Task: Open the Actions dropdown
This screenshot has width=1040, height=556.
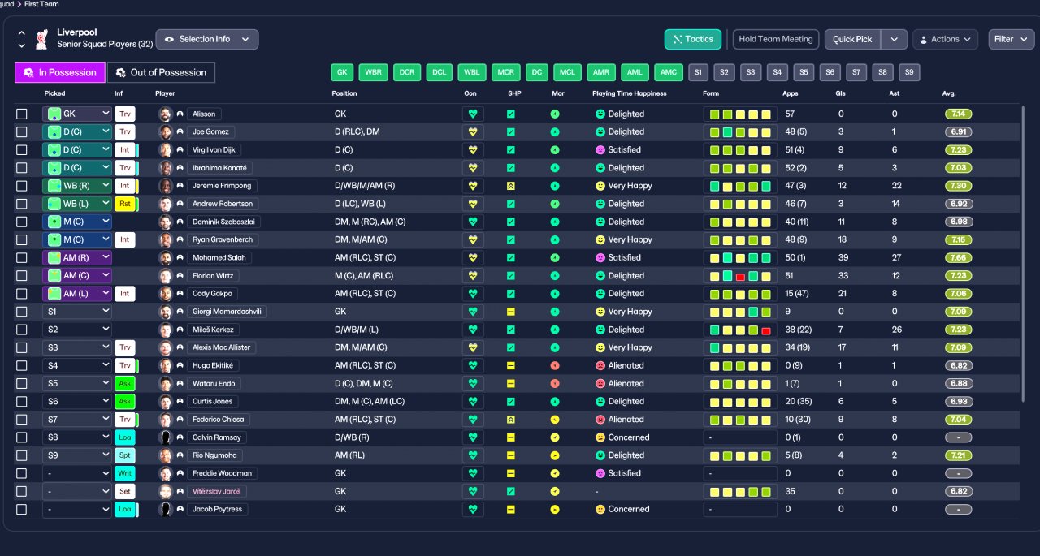Action: [945, 39]
